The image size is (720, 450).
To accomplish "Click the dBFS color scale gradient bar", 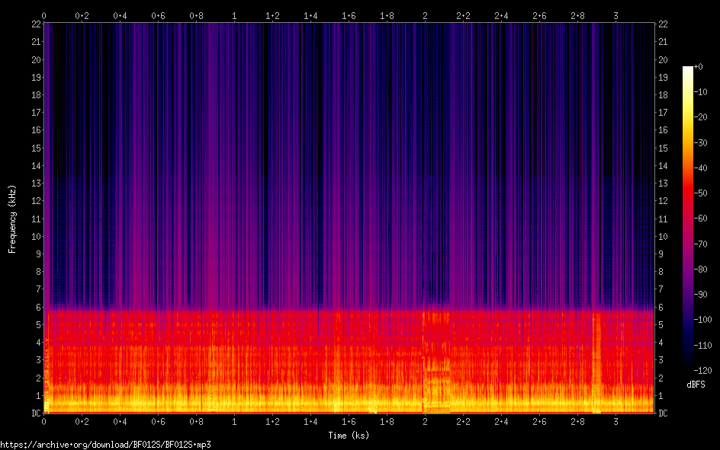I will 687,218.
